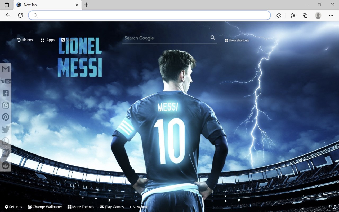This screenshot has height=212, width=339.
Task: Click Show Shortcuts
Action: (x=237, y=40)
